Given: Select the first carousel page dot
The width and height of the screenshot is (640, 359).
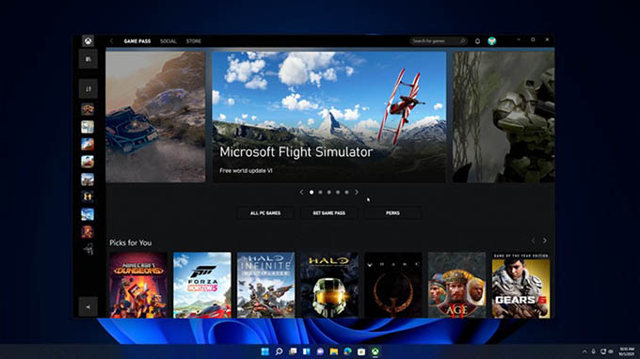Looking at the screenshot, I should (312, 192).
